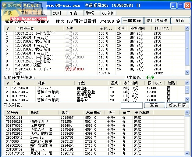Click up arrow of my parking lot scrollbar
Viewport: 192px width, 157px height.
(187, 83)
